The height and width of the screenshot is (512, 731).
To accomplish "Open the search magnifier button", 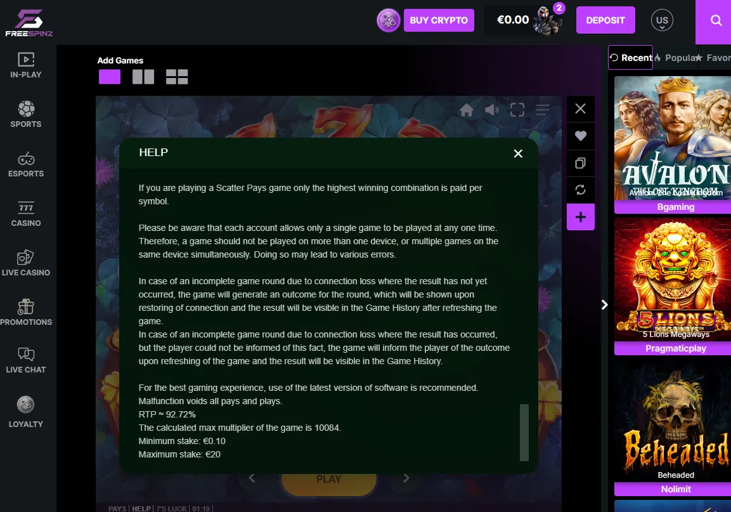I will tap(716, 20).
